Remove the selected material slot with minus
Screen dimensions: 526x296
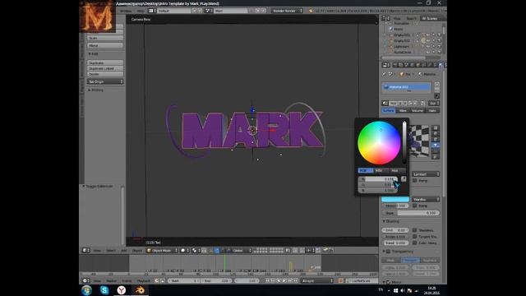click(x=436, y=90)
